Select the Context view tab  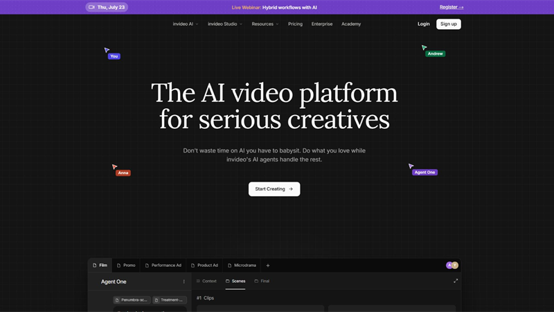click(206, 281)
